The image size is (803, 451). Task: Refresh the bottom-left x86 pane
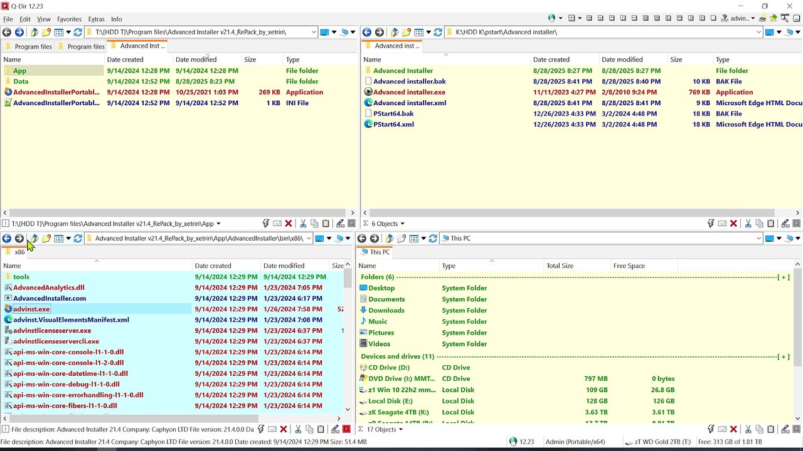tap(78, 238)
